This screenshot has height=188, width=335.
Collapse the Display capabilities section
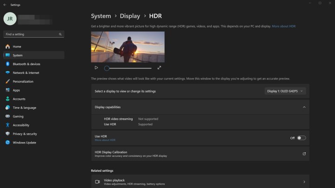click(304, 107)
